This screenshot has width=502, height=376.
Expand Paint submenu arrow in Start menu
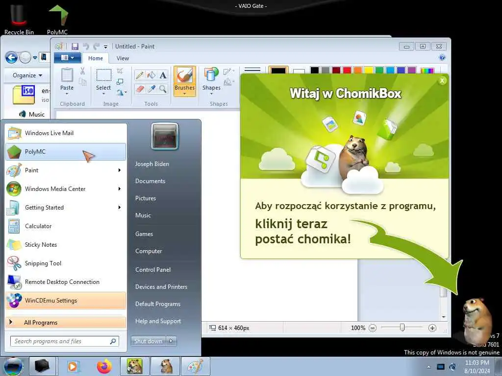[x=120, y=170]
